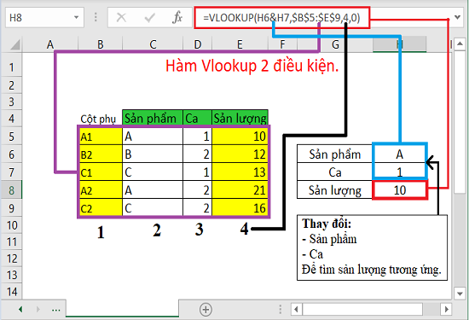The width and height of the screenshot is (469, 320).
Task: Click product cell B in row 6
Action: click(x=153, y=154)
